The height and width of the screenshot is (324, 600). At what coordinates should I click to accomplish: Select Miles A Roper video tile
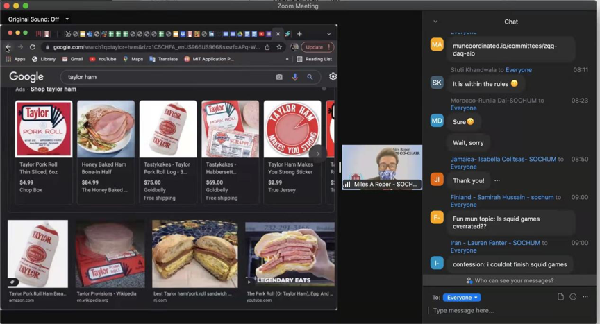click(x=382, y=167)
